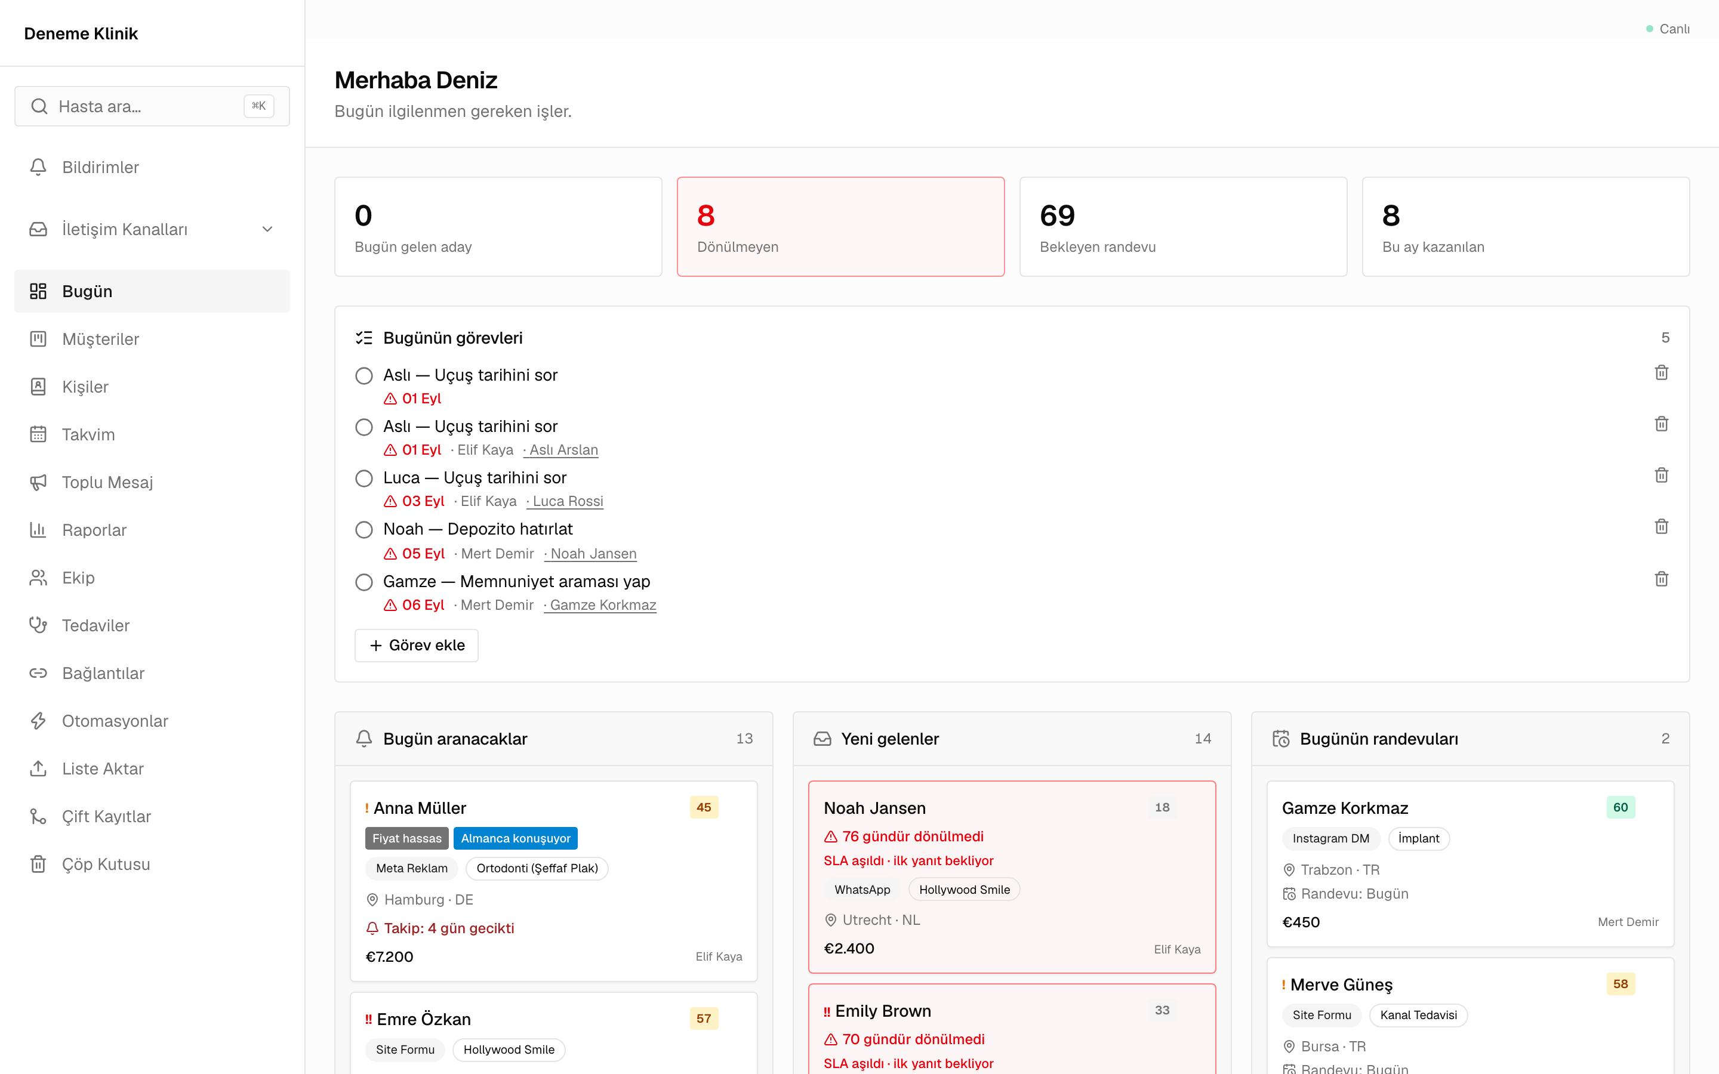Delete the Noah Depozito hatırlat task
1719x1074 pixels.
(x=1661, y=526)
